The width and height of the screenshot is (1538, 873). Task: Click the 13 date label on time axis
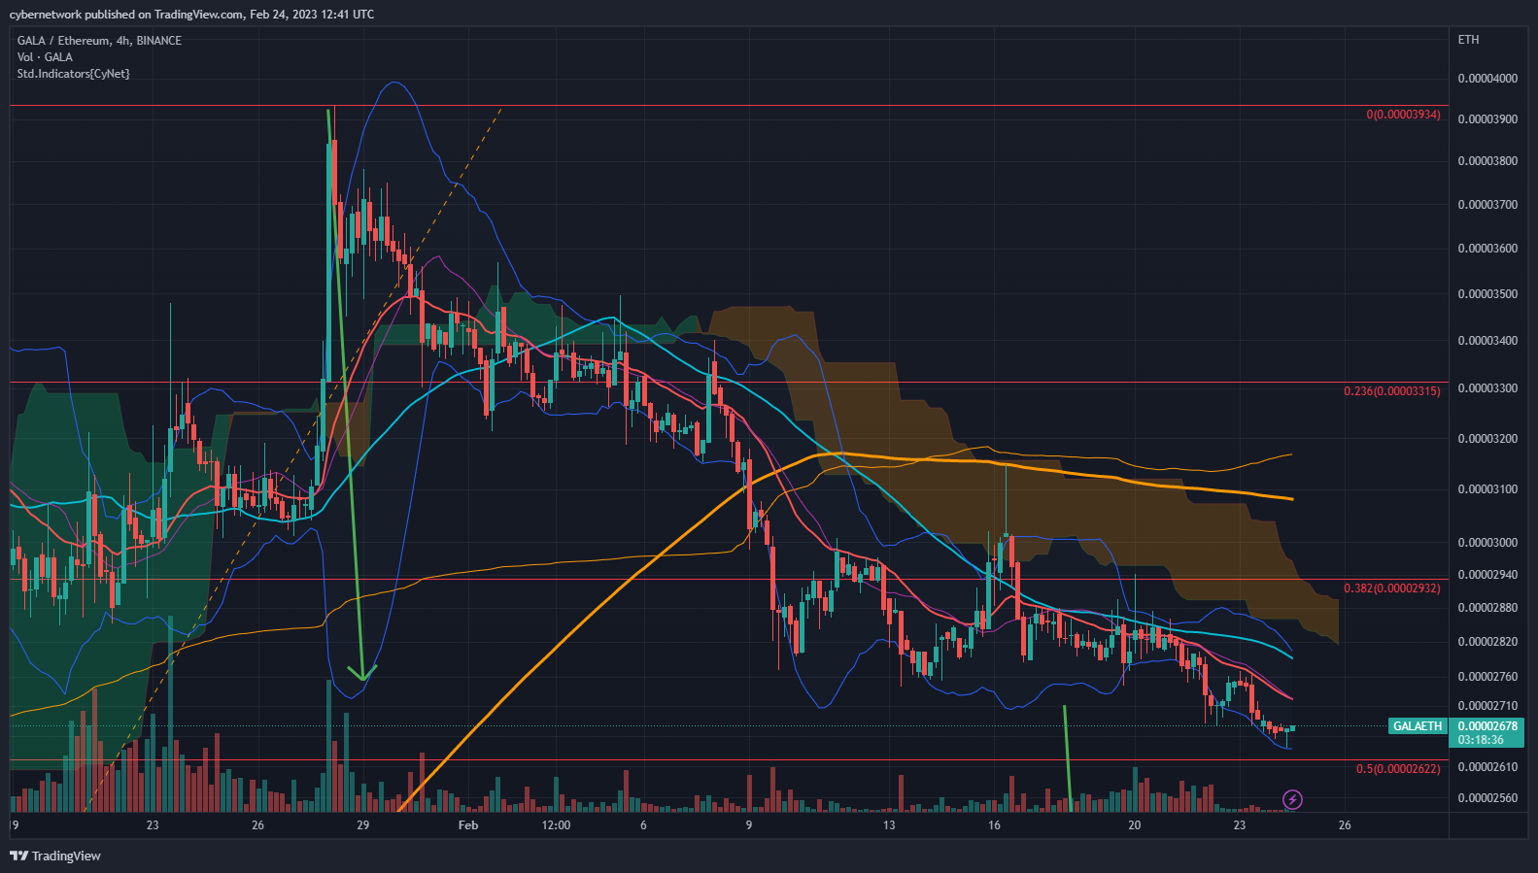(x=889, y=825)
